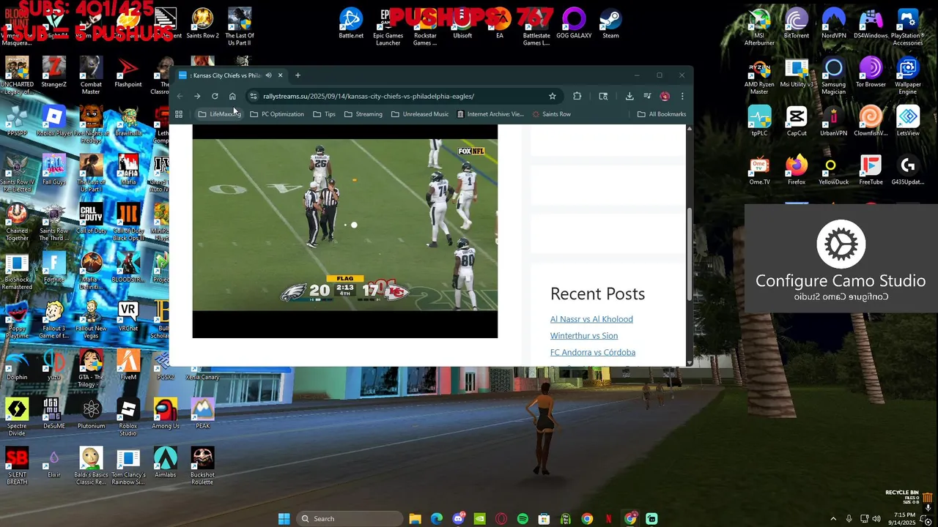938x527 pixels.
Task: Open the Unreleased Music bookmarks folder
Action: coord(420,114)
